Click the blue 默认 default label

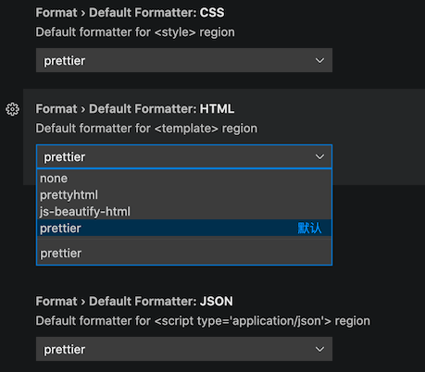309,229
